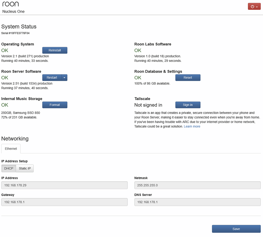Sign in to Tailscale
Screen dimensions: 263x237
click(188, 105)
